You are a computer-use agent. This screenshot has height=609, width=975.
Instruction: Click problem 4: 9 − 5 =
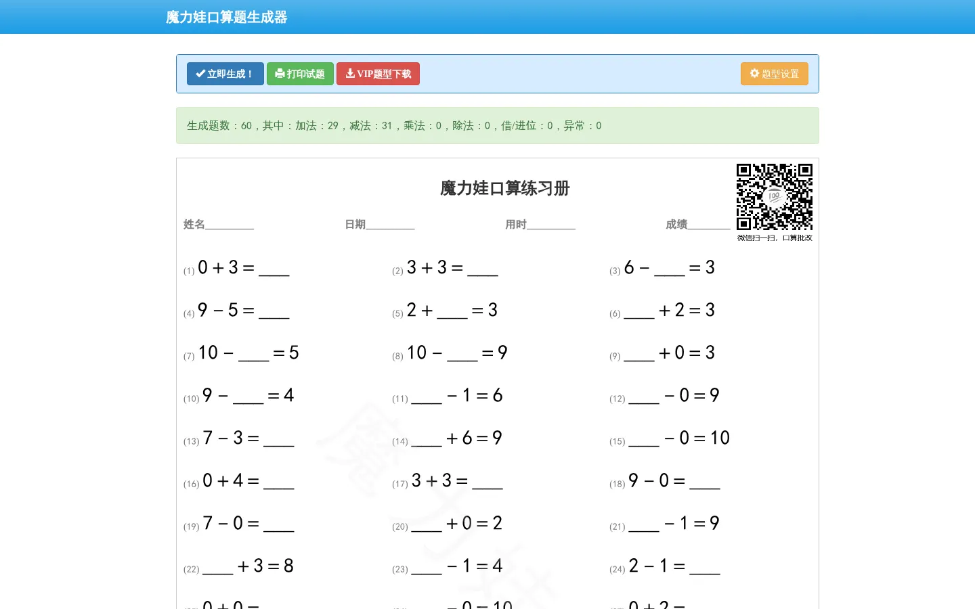click(x=236, y=311)
